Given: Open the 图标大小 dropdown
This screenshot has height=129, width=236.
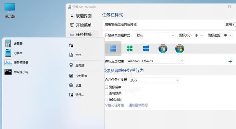Looking at the screenshot, I should [x=199, y=35].
